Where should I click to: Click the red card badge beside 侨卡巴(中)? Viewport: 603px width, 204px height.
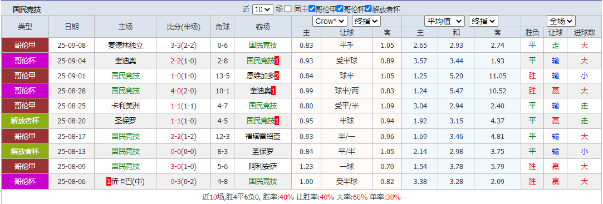pyautogui.click(x=109, y=181)
